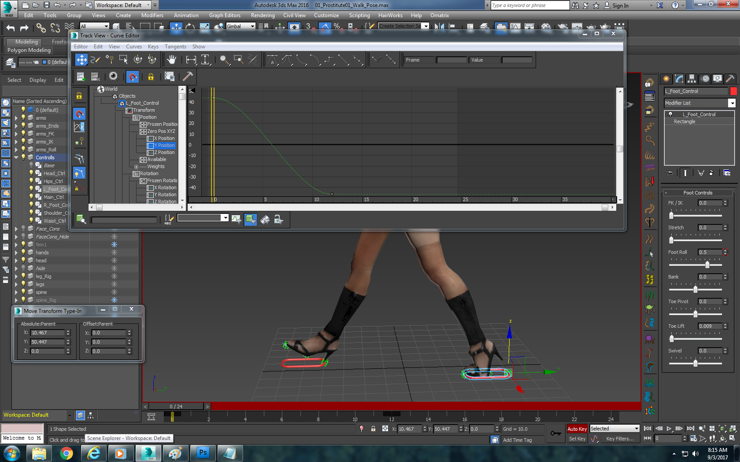The width and height of the screenshot is (740, 462).
Task: Click Zoom Horizontal Extents icon
Action: click(x=191, y=59)
